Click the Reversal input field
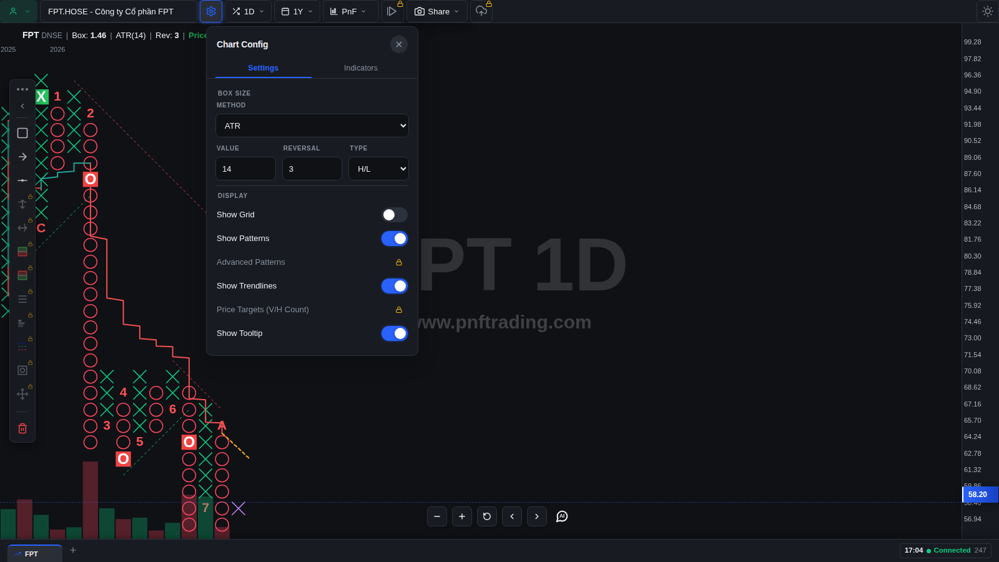The width and height of the screenshot is (999, 562). pyautogui.click(x=312, y=169)
